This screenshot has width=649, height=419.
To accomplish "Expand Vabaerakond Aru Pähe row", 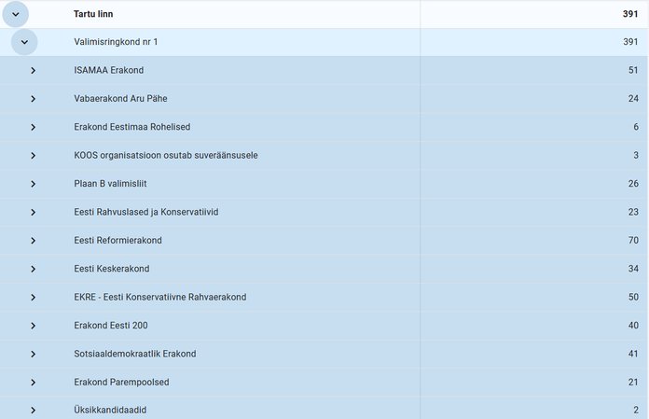I will point(33,99).
